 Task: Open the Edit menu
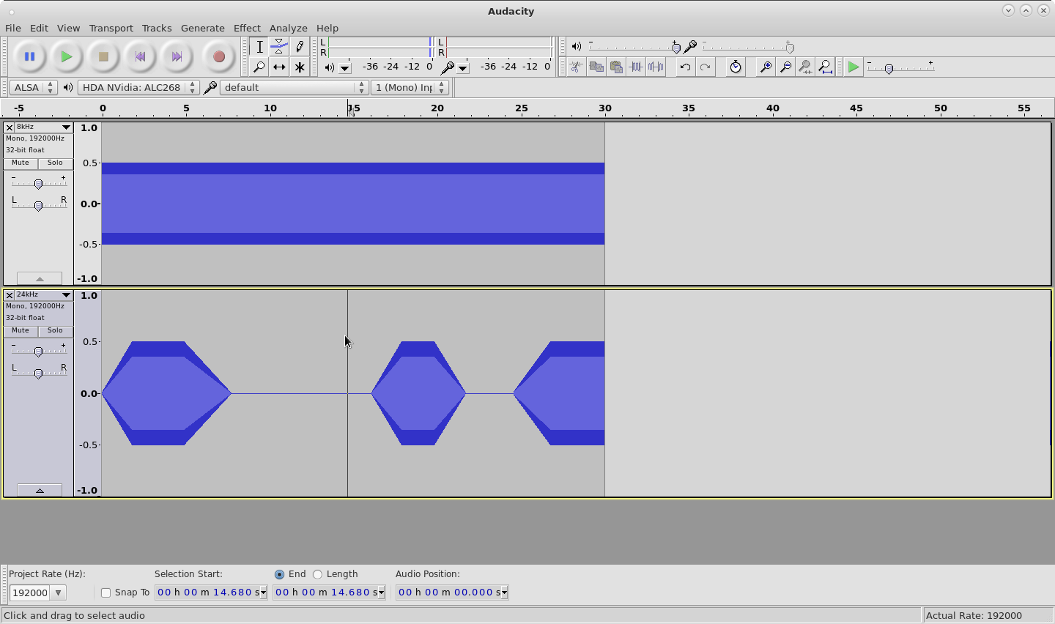pos(39,28)
